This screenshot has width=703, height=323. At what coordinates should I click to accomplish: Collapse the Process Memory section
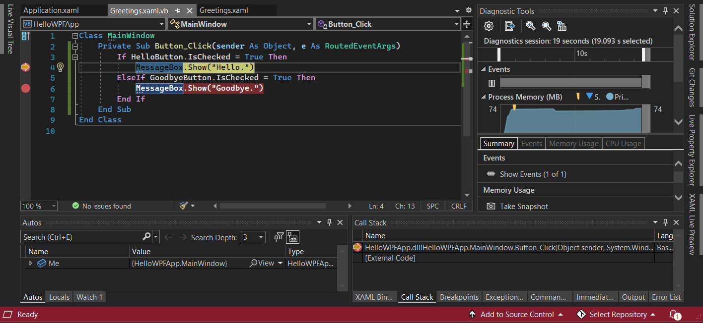[x=483, y=97]
